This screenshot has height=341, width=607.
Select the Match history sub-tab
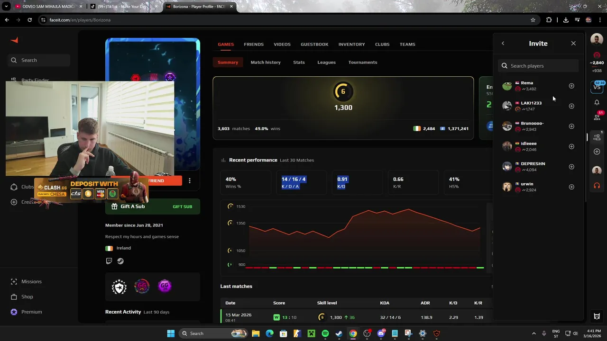coord(266,62)
